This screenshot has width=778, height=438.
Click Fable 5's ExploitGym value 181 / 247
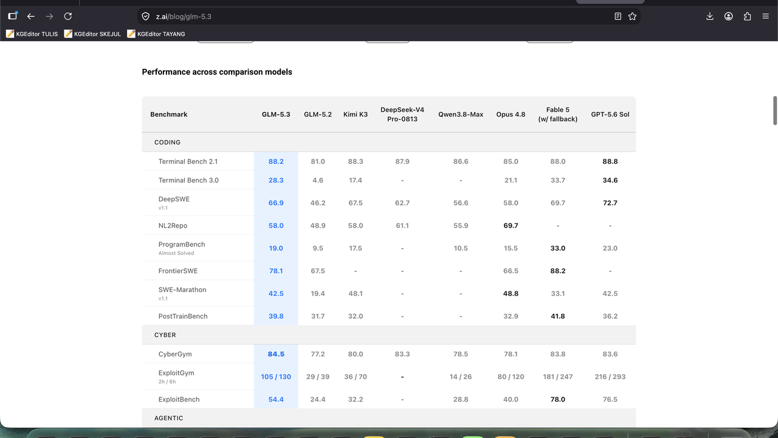[558, 377]
